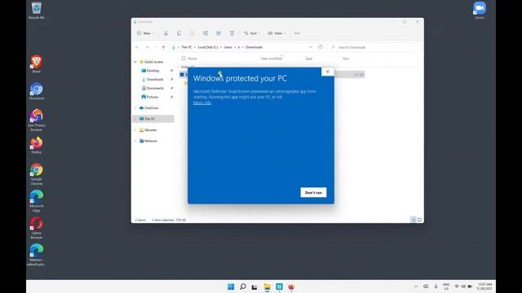This screenshot has height=293, width=522.
Task: Open taskbar Search
Action: (x=243, y=286)
